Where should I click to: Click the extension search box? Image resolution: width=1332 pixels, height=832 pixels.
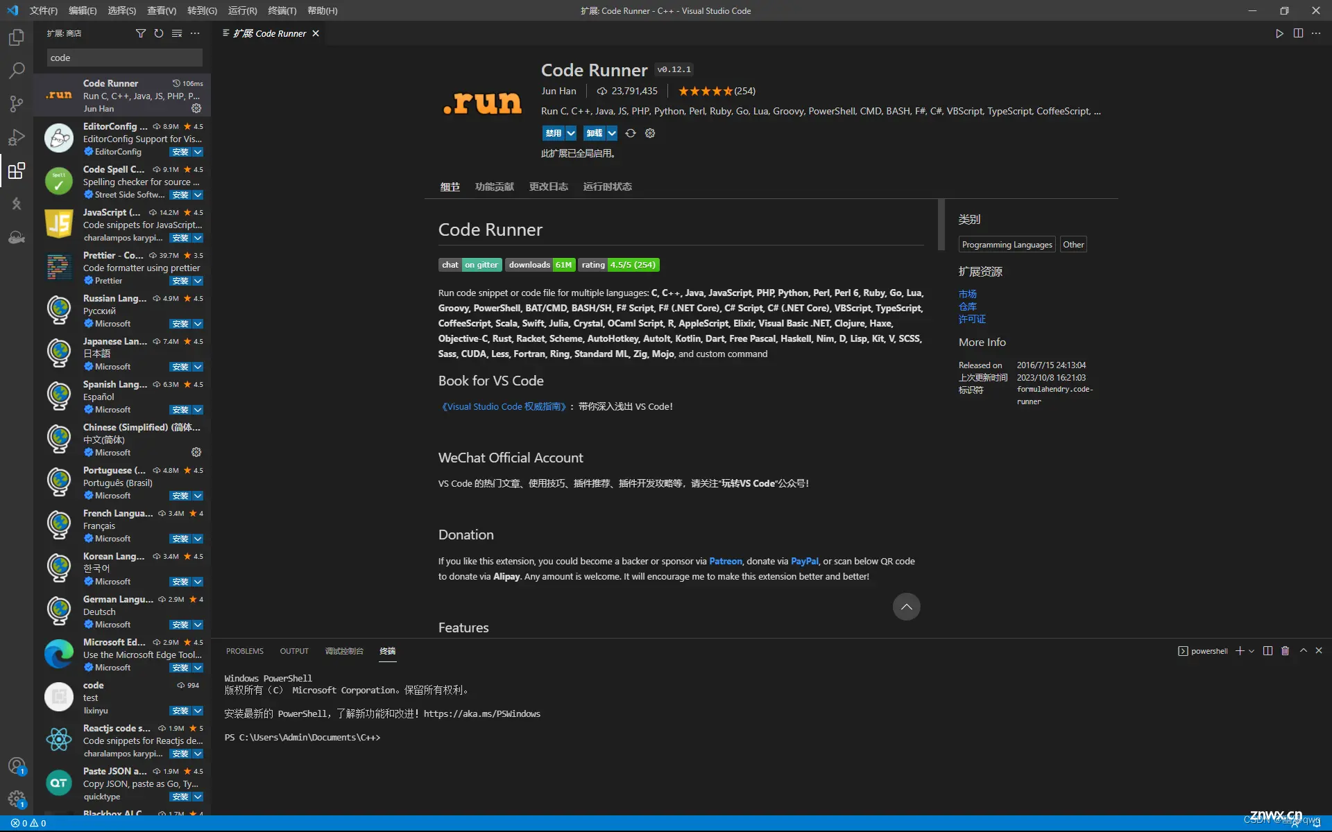click(x=125, y=58)
